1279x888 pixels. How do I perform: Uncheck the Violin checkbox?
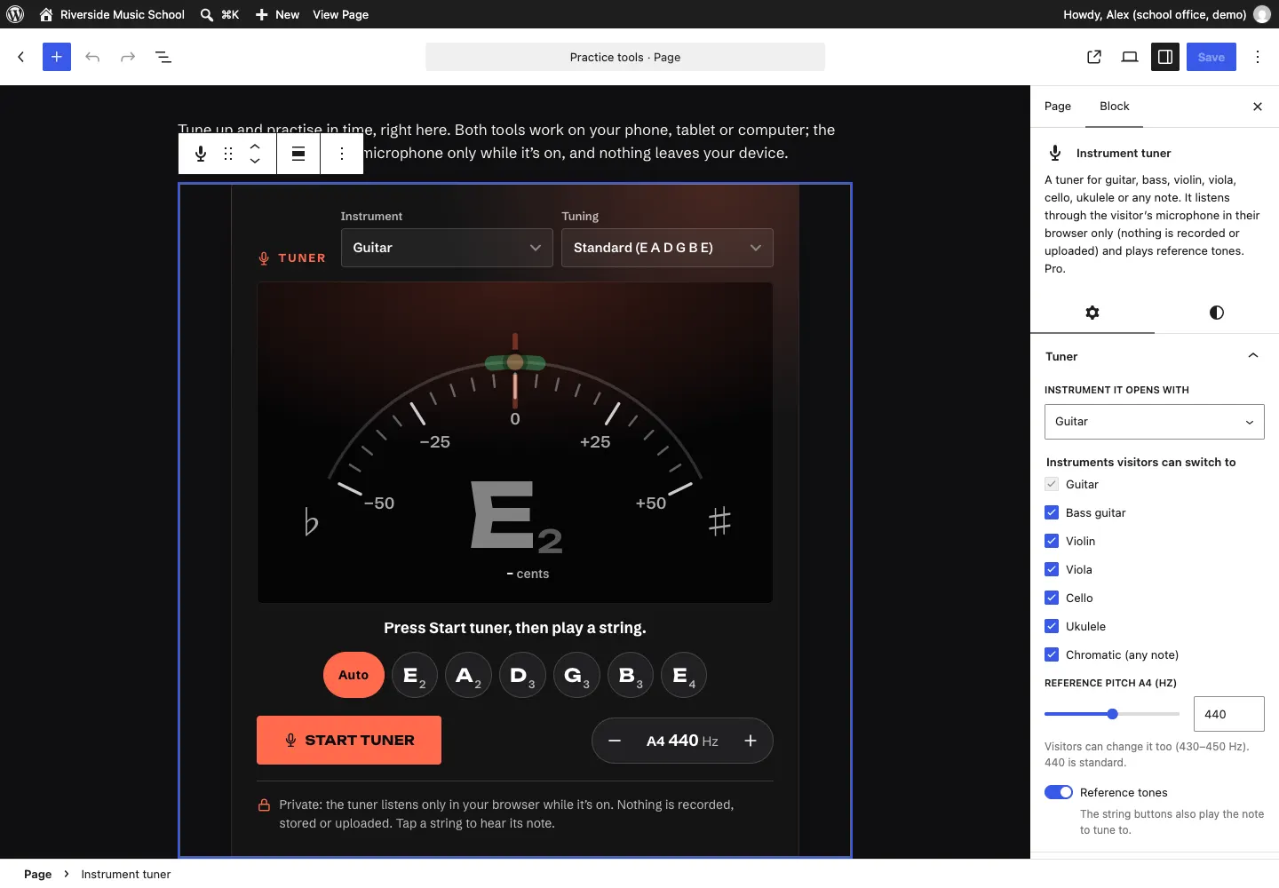click(x=1052, y=541)
